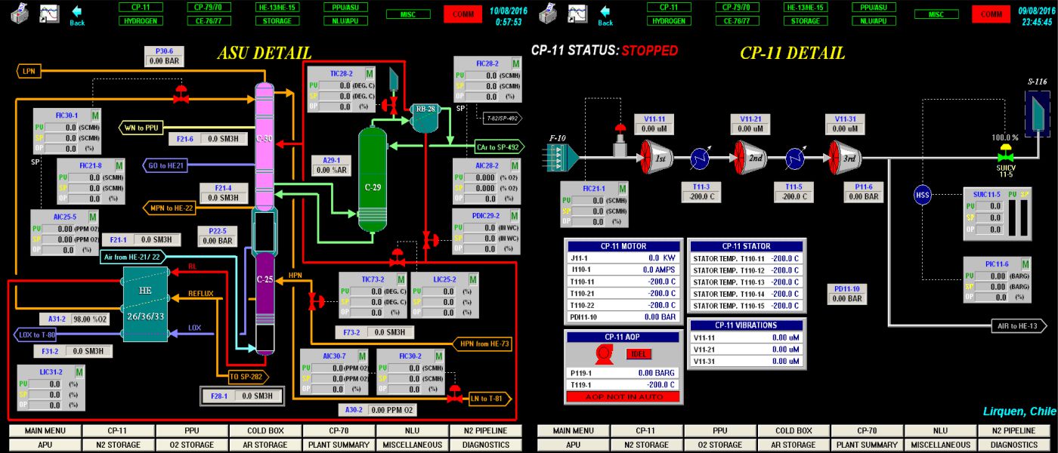The width and height of the screenshot is (1058, 453).
Task: Toggle PIC11-6 manual mode indicator
Action: coord(1026,264)
